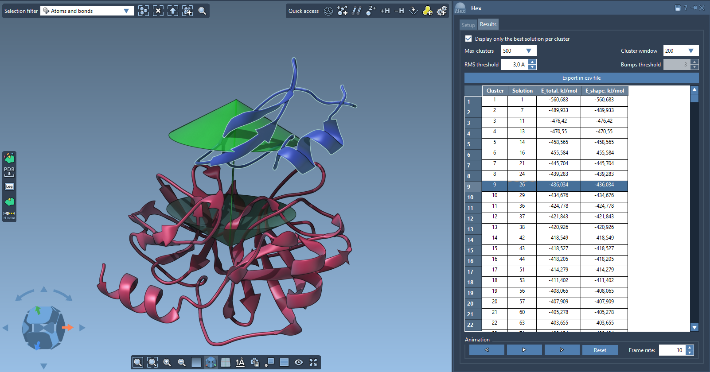Viewport: 710px width, 372px height.
Task: Increase the Frame rate with up stepper
Action: [x=690, y=348]
